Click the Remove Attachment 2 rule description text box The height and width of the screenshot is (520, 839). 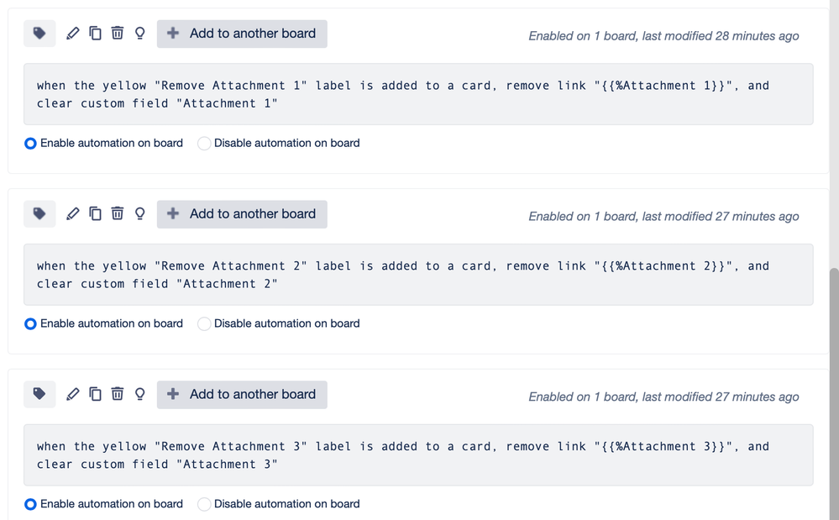pyautogui.click(x=418, y=275)
